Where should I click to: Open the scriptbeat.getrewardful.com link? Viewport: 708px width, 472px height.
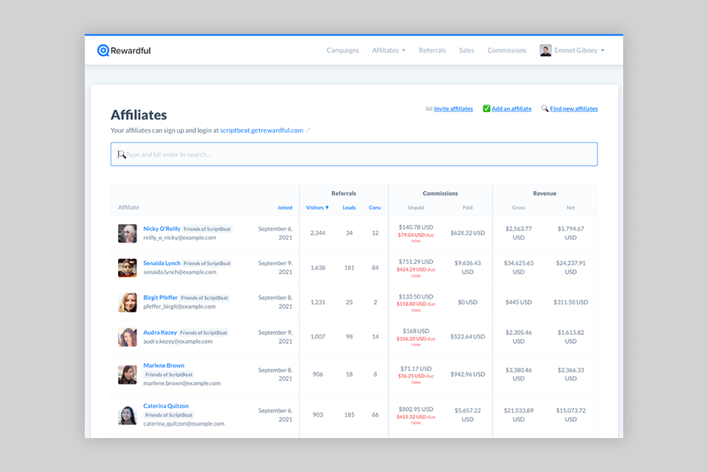(261, 130)
